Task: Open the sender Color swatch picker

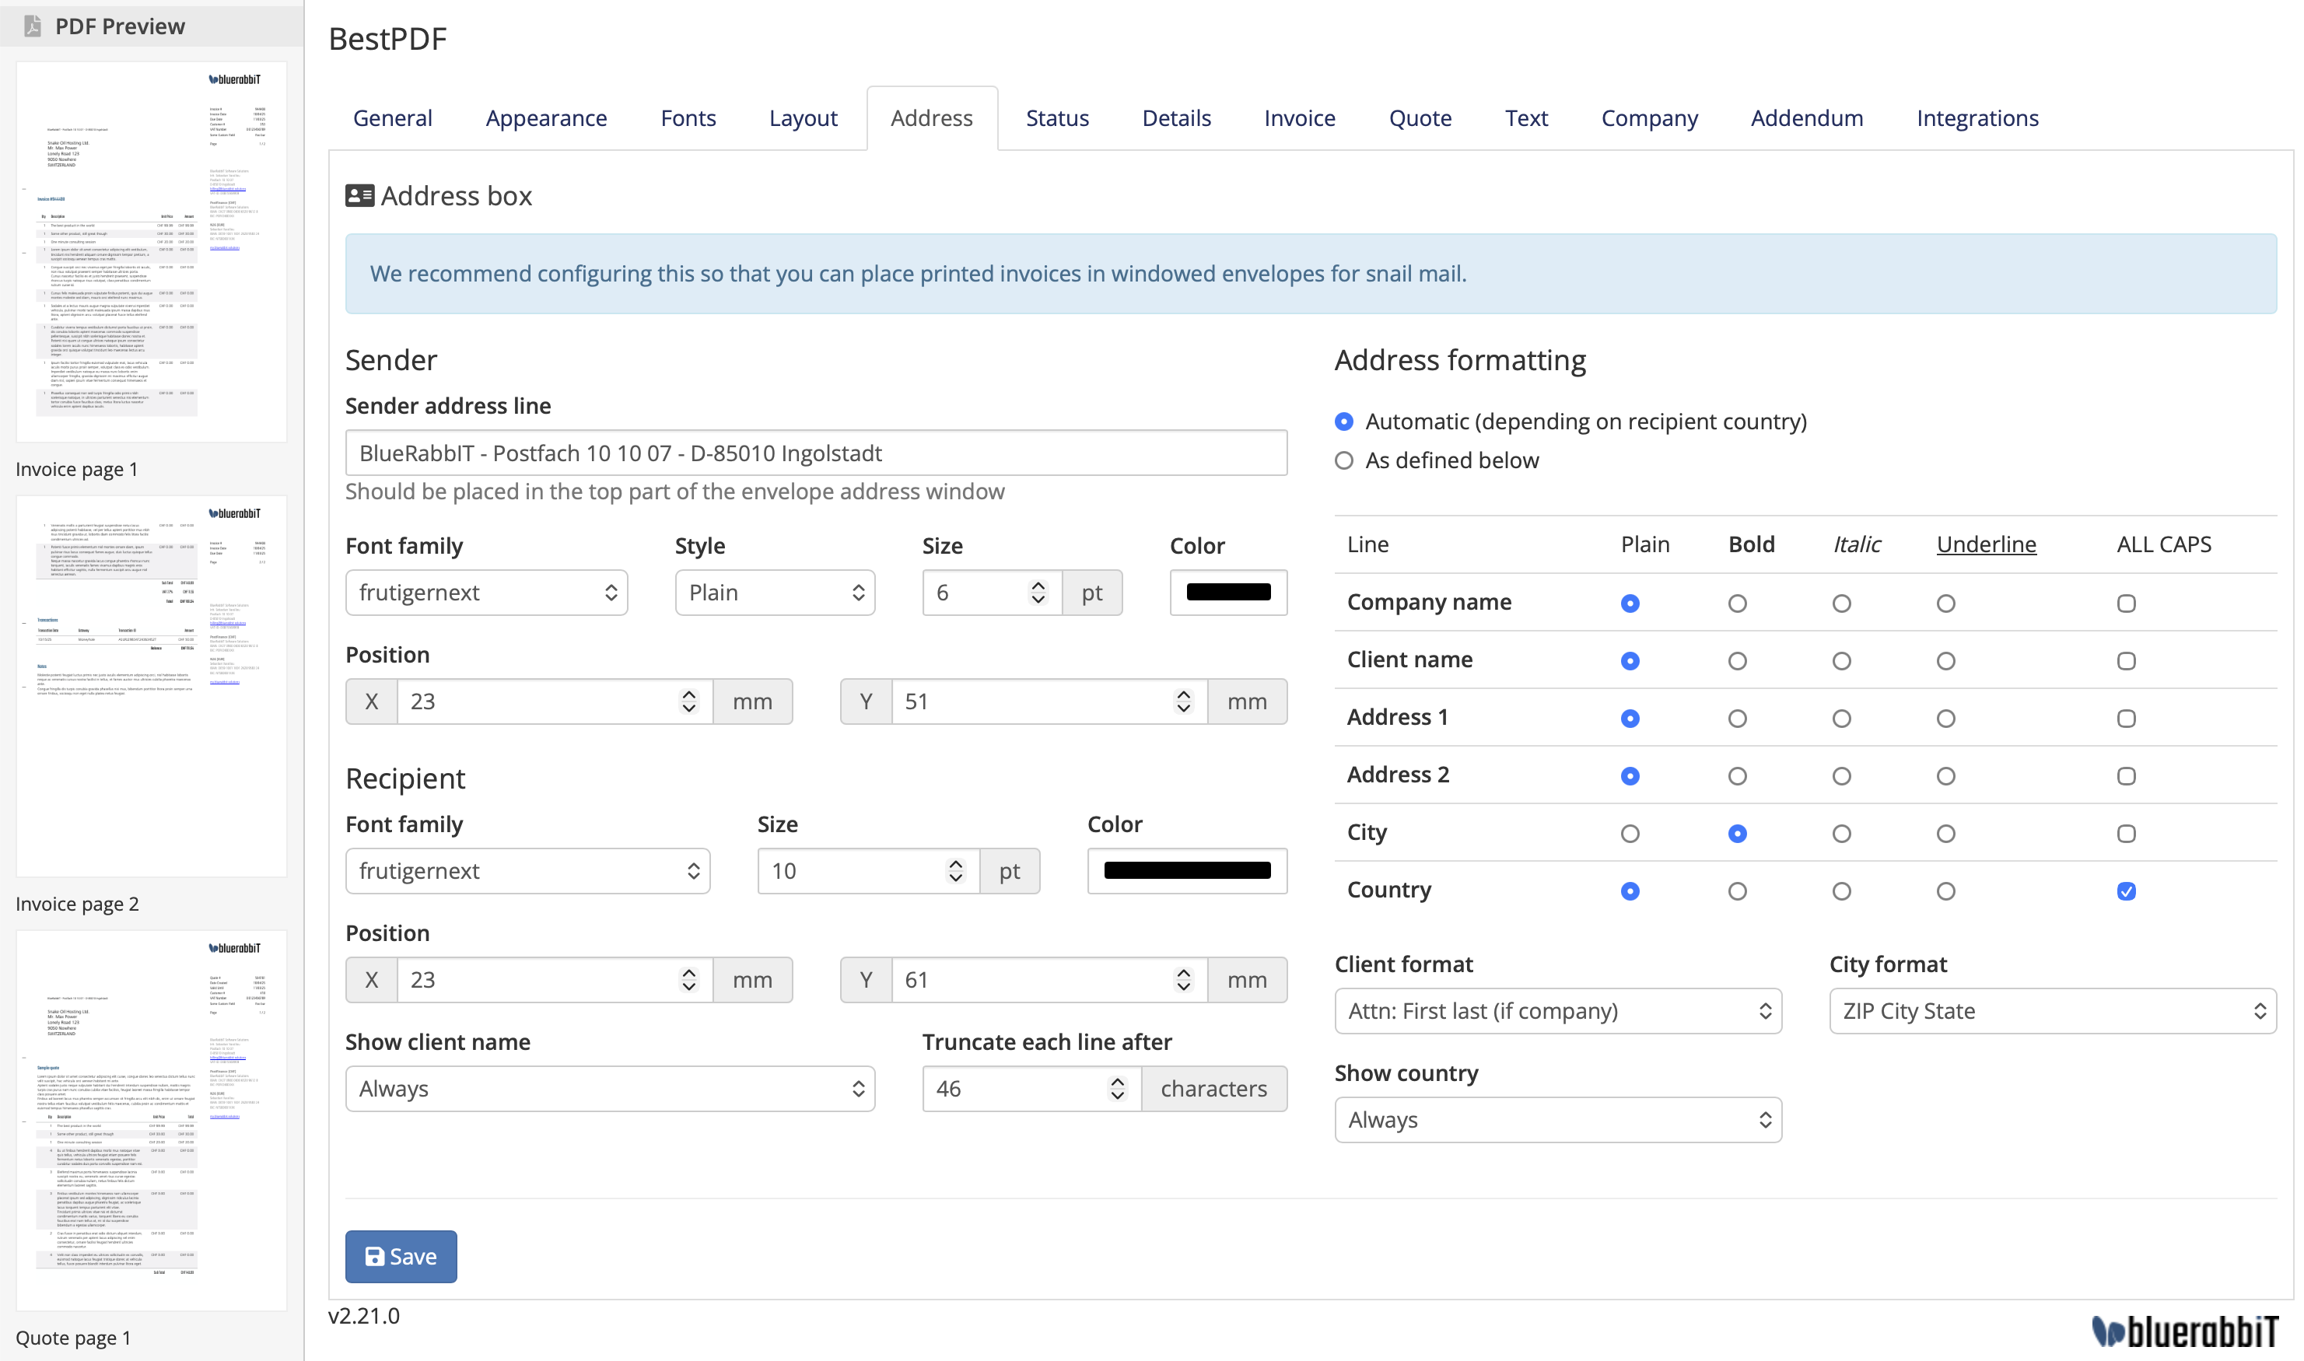Action: 1228,593
